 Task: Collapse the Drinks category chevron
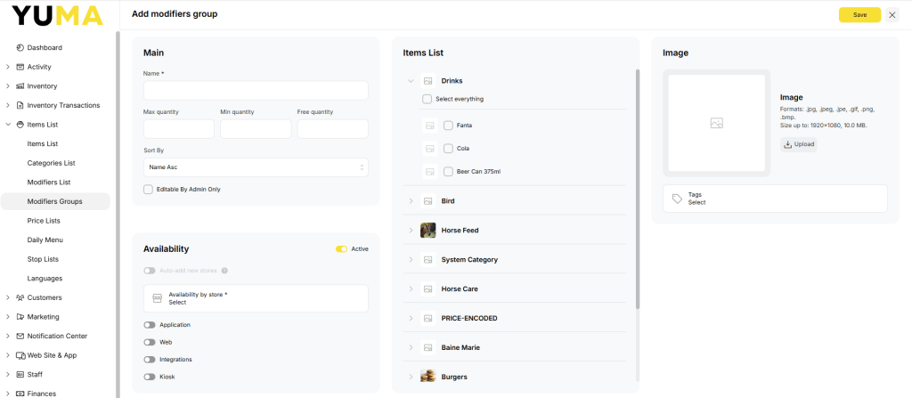pyautogui.click(x=410, y=81)
